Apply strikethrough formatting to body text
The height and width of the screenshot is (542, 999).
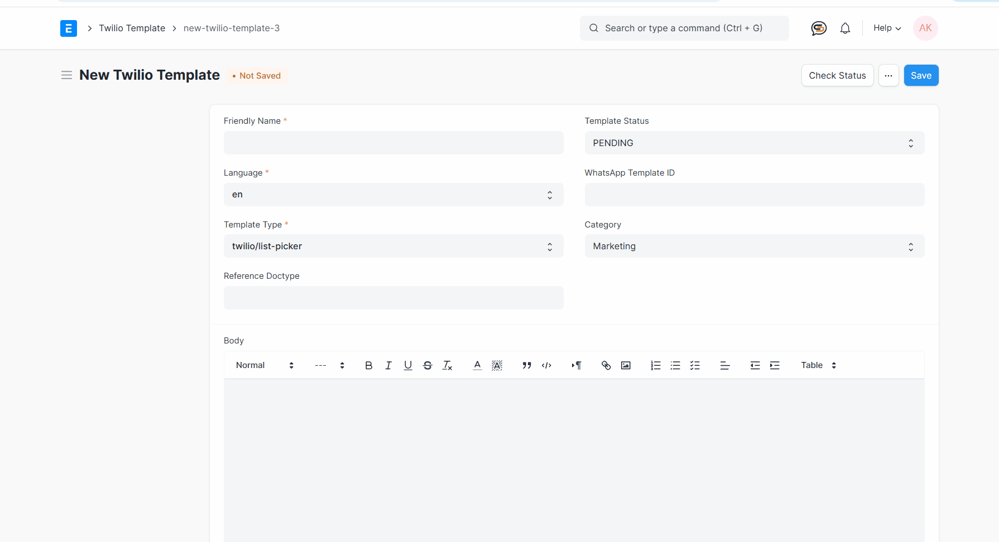(428, 365)
